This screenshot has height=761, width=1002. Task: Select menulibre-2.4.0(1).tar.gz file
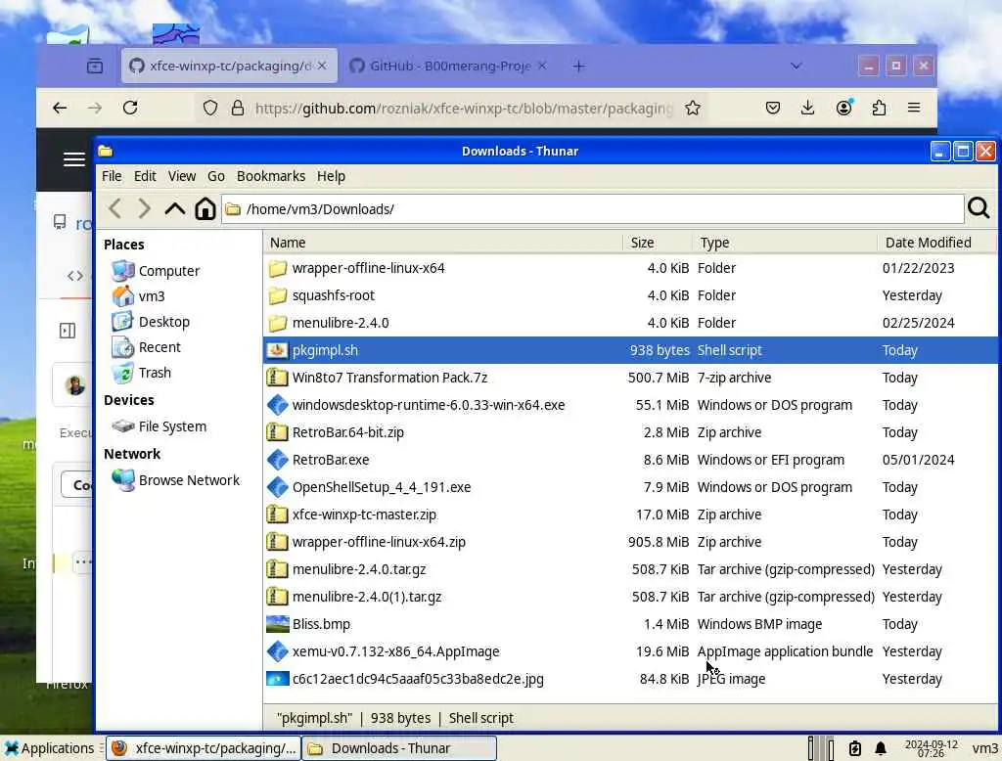coord(630,597)
